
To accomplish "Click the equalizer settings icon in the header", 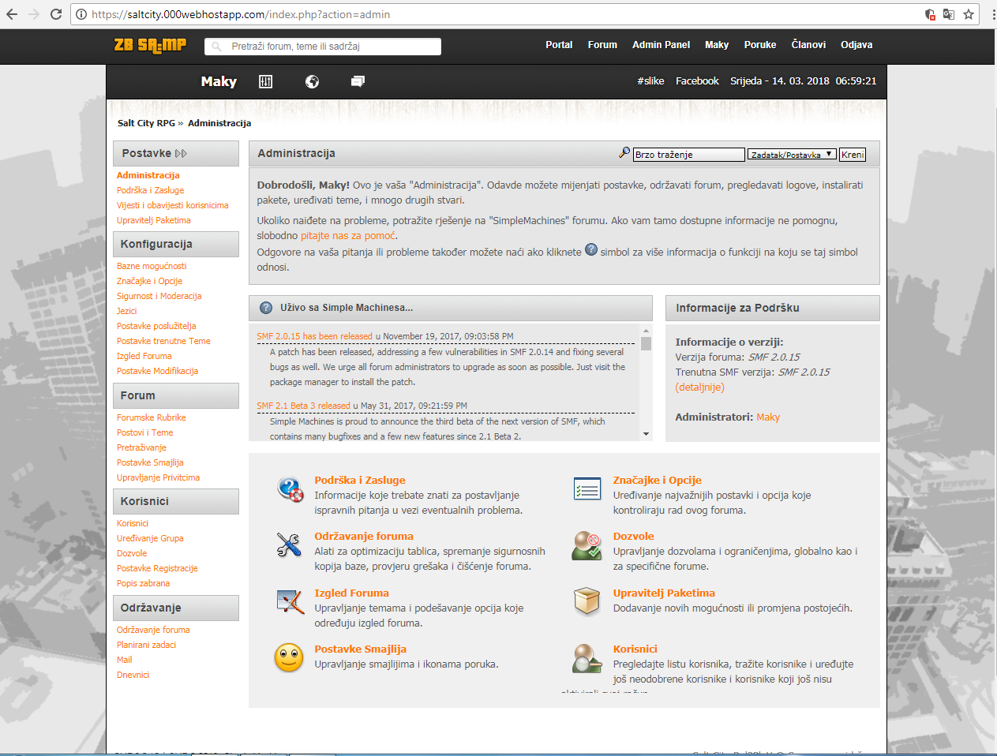I will coord(265,81).
